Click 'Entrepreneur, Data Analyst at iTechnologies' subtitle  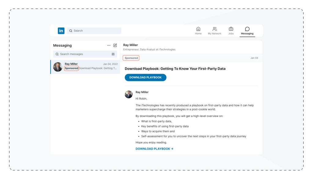[x=149, y=49]
